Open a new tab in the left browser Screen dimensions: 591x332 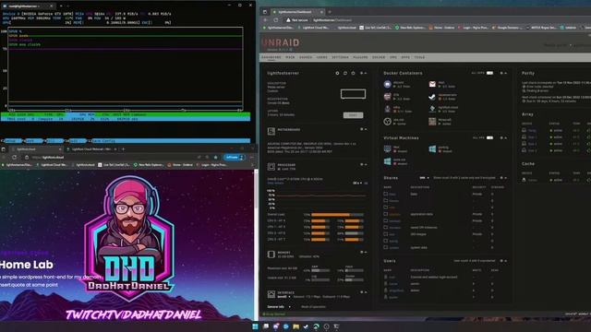click(x=123, y=149)
